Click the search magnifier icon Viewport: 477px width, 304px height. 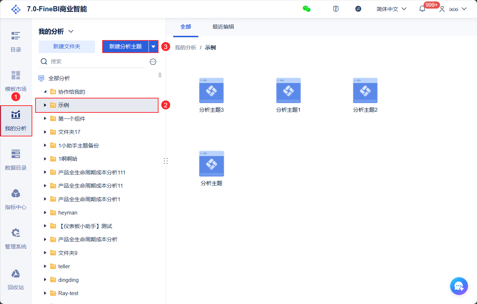tap(44, 61)
